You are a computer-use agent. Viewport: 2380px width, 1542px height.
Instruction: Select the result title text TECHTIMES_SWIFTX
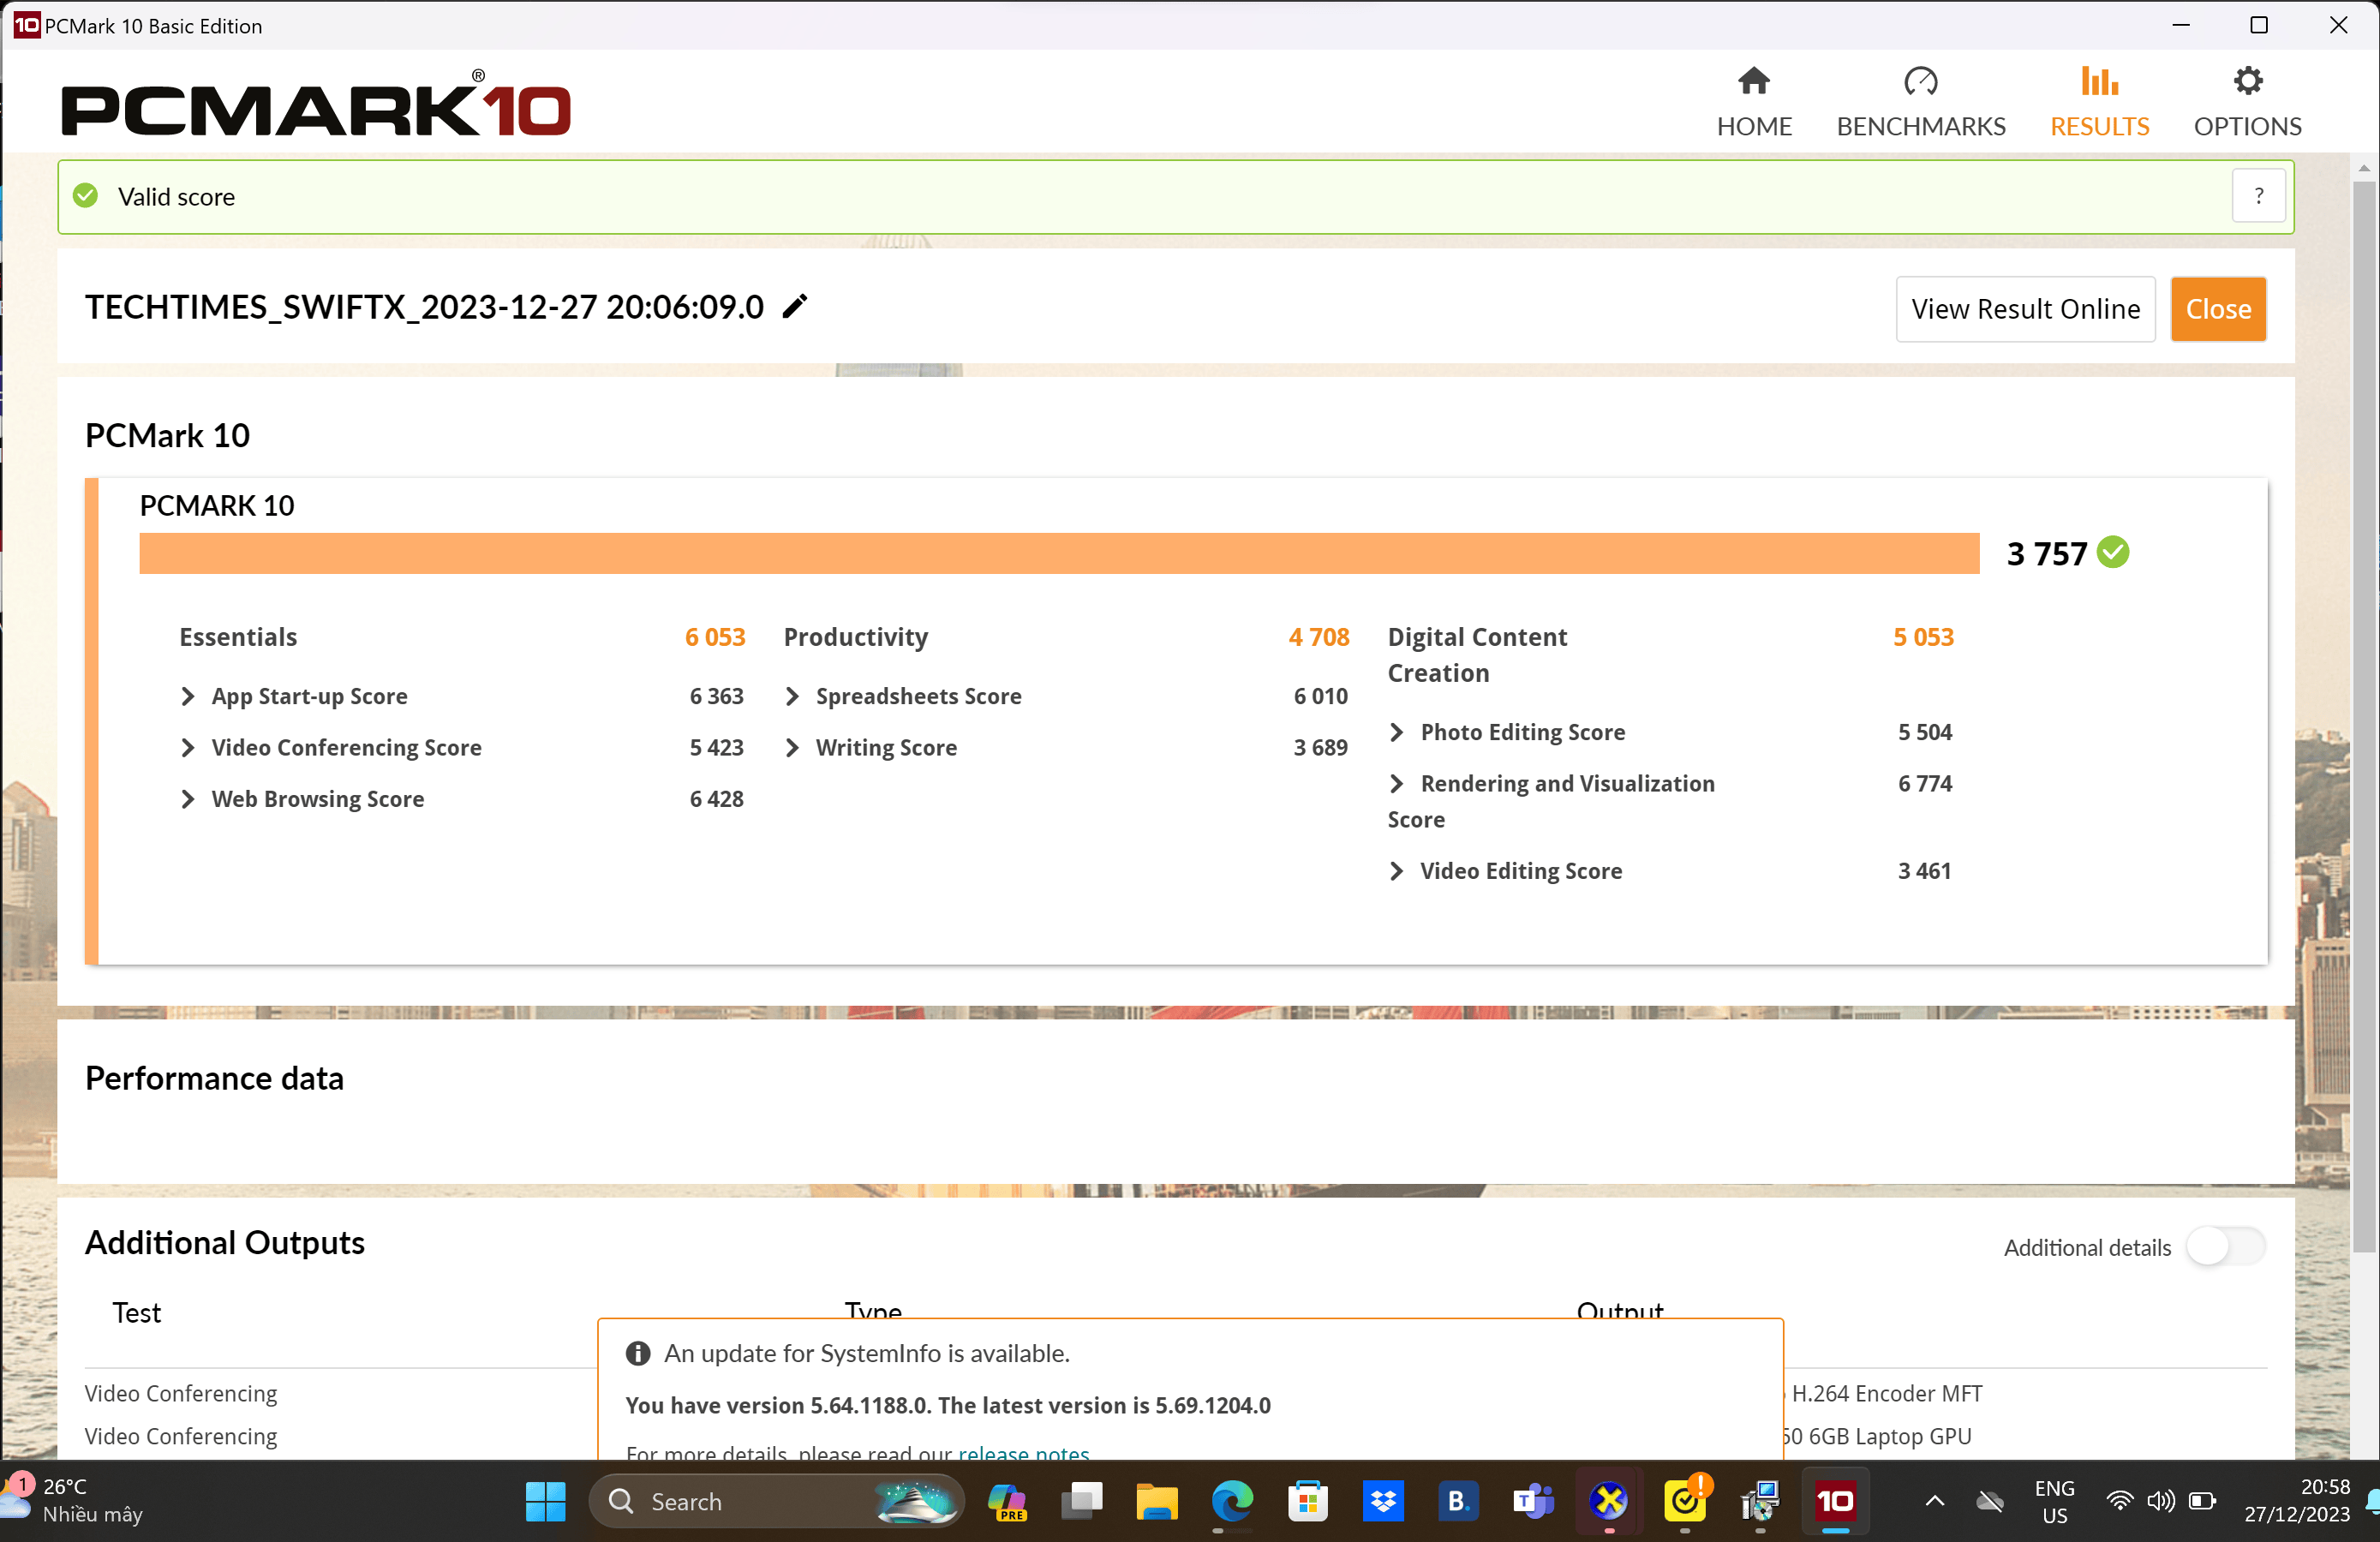pos(424,307)
